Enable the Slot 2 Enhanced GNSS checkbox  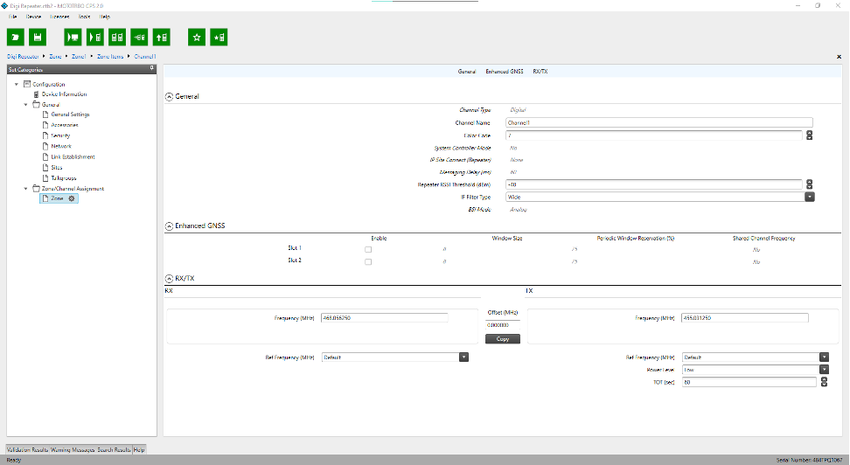coord(368,261)
